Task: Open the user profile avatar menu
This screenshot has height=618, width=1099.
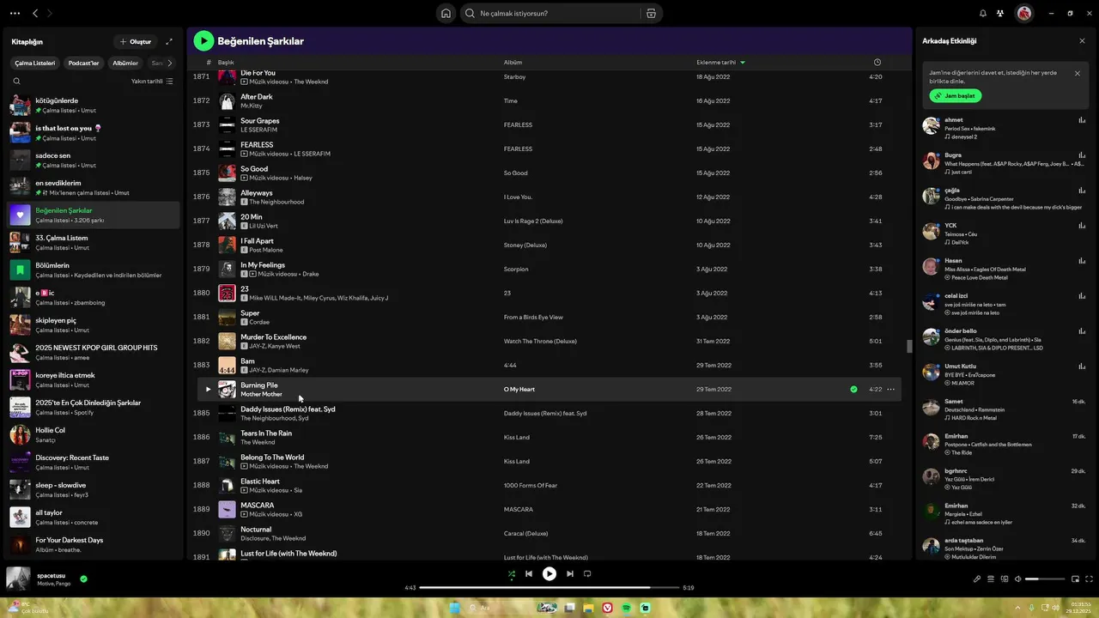Action: click(1024, 13)
